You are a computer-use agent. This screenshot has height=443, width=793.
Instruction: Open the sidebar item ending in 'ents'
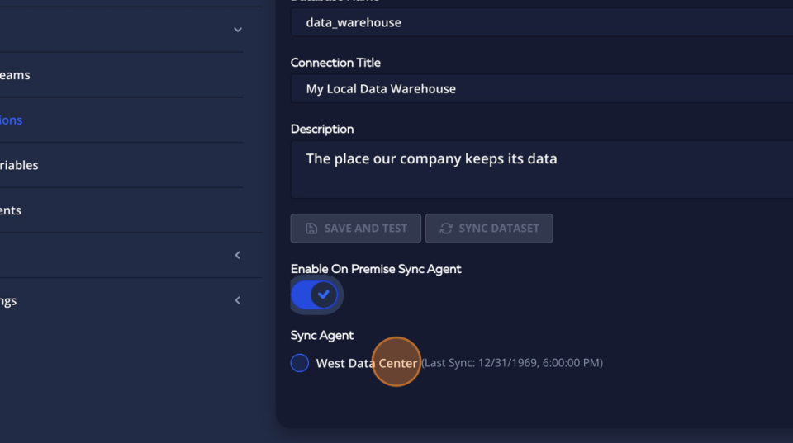(x=11, y=210)
